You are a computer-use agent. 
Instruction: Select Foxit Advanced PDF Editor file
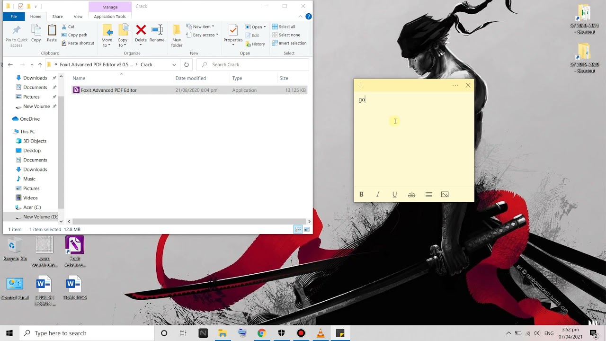click(x=189, y=90)
